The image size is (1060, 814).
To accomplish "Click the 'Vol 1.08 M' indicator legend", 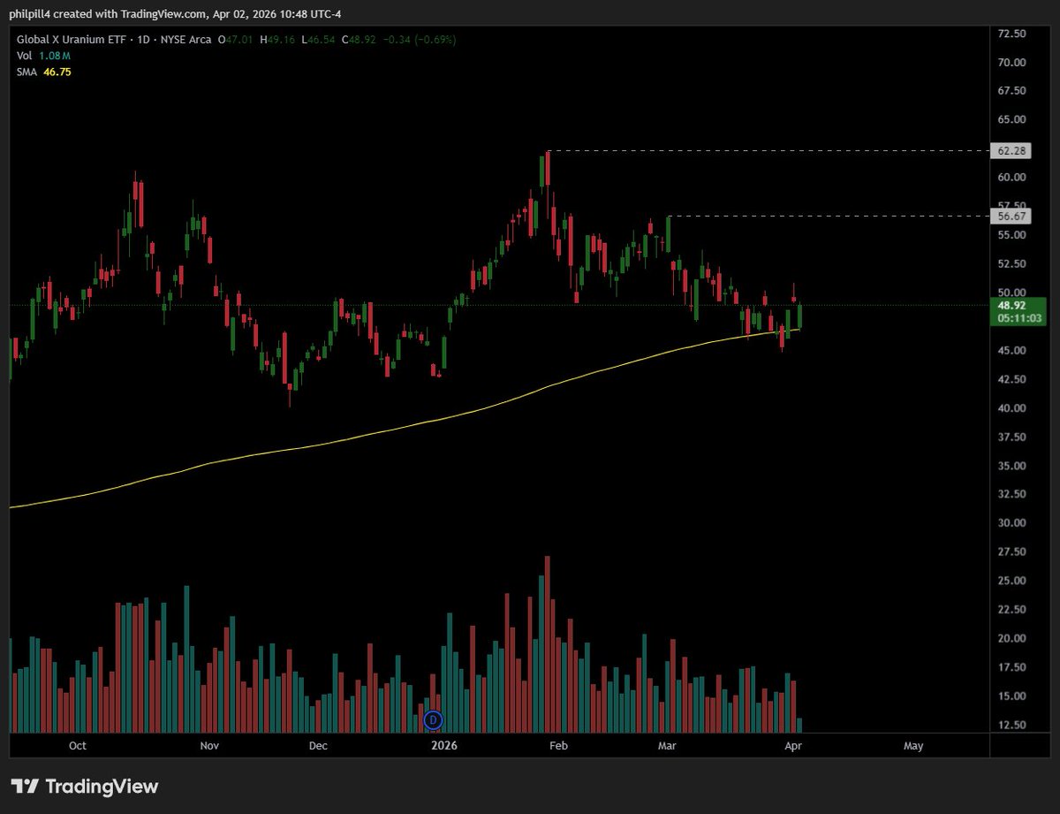I will pos(43,56).
